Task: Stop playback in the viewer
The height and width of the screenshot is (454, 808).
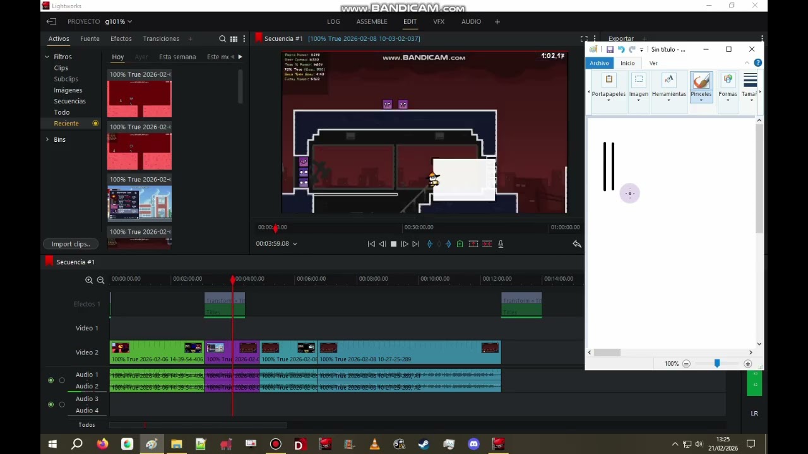Action: tap(393, 244)
